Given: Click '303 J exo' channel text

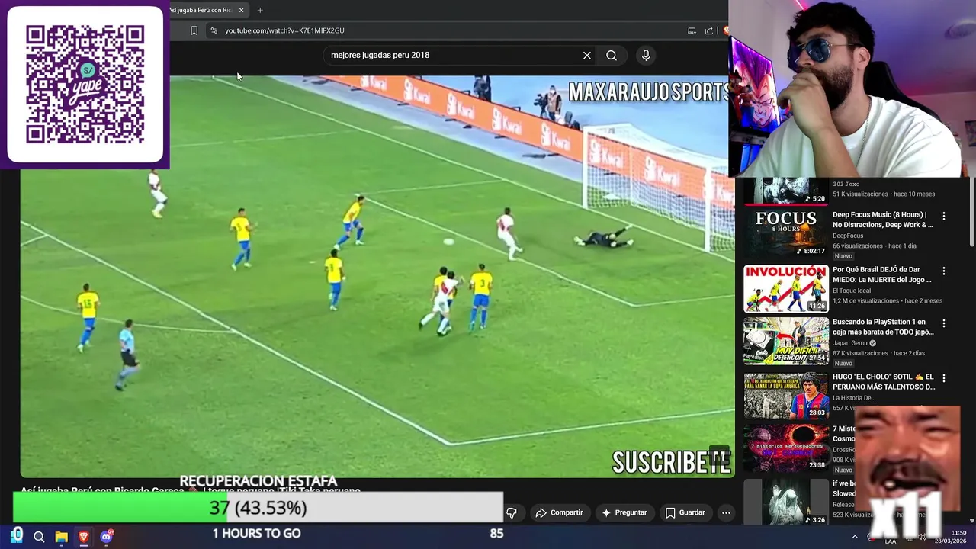Looking at the screenshot, I should pos(846,184).
